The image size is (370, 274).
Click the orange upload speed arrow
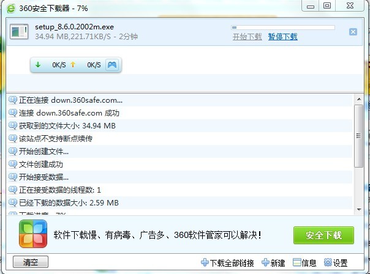(73, 65)
